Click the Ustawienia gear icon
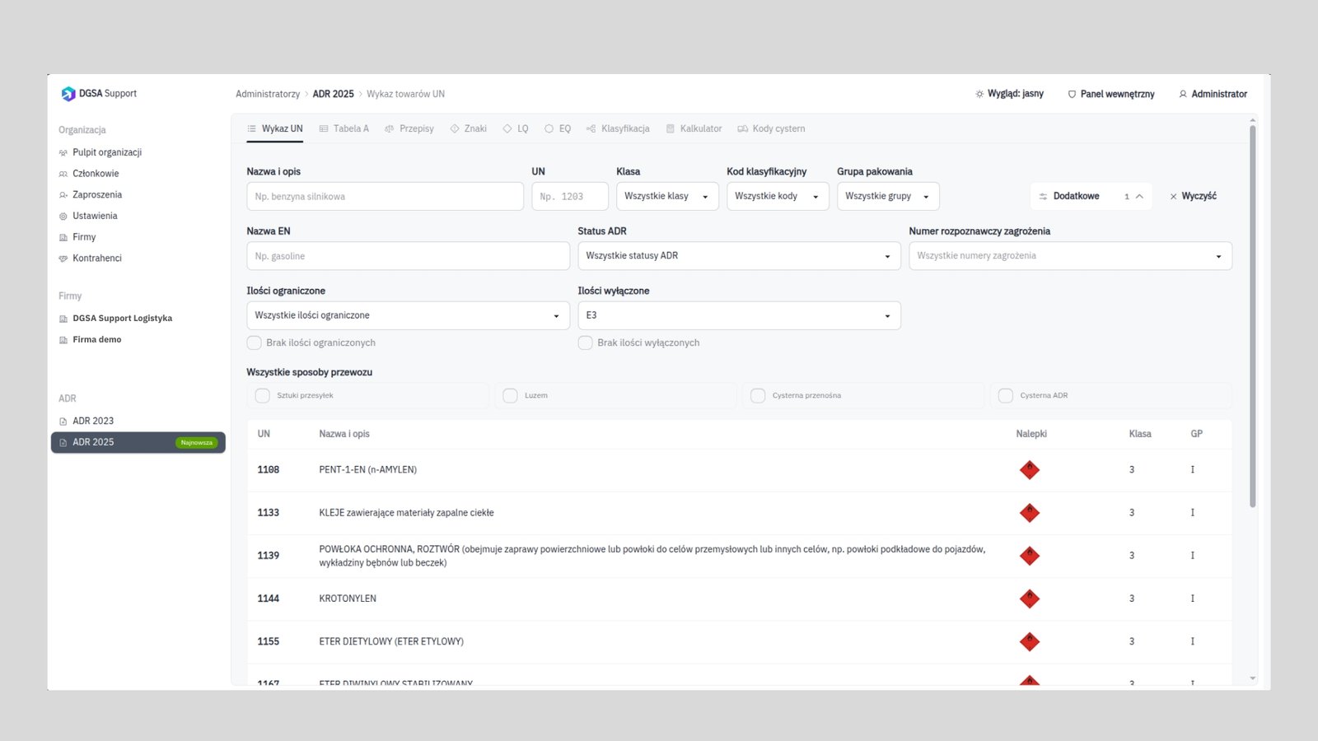The width and height of the screenshot is (1318, 741). pyautogui.click(x=63, y=216)
